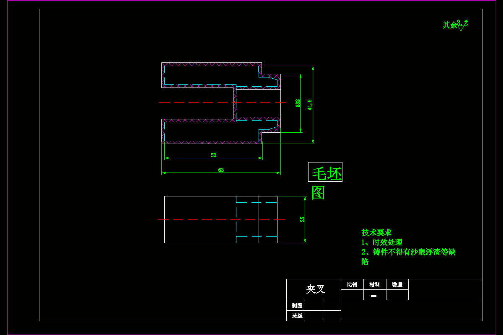Select the ø32 diameter dimension text

click(x=298, y=103)
